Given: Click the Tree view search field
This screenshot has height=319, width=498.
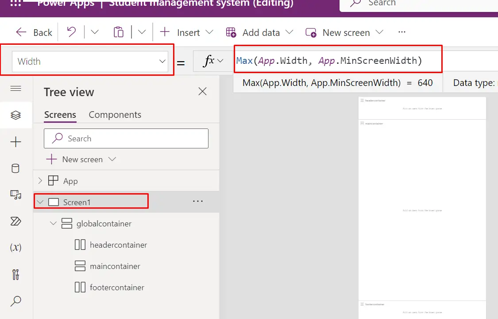Looking at the screenshot, I should 126,139.
